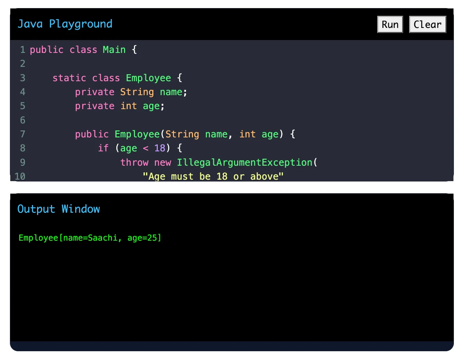Click the 'private int age;' line

pos(120,106)
